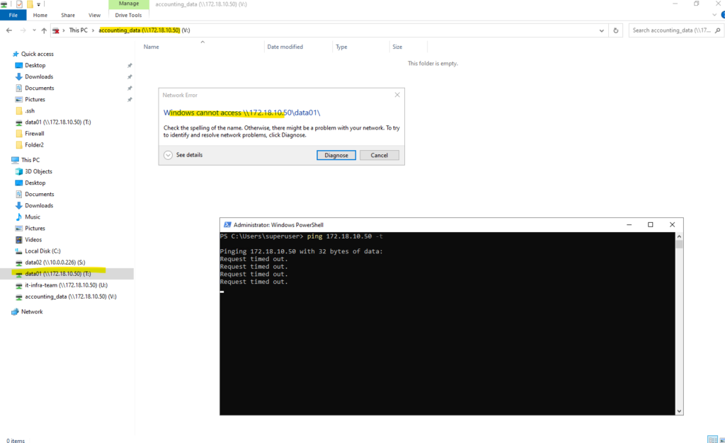Screen dimensions: 725x443
Task: Click inside the PowerShell console area
Action: [447, 323]
